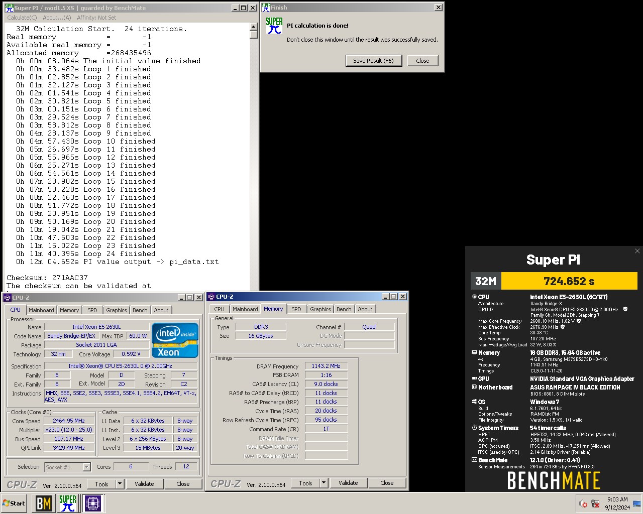Open the volume tray icon
This screenshot has width=643, height=514.
pos(583,503)
